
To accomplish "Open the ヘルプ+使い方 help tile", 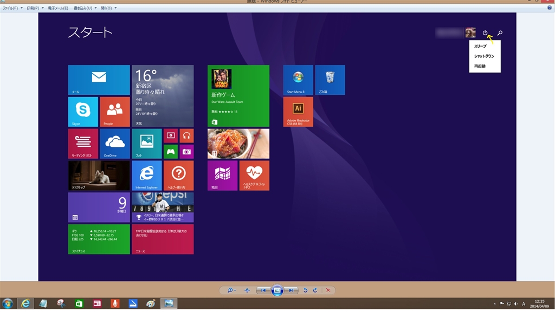I will (178, 175).
